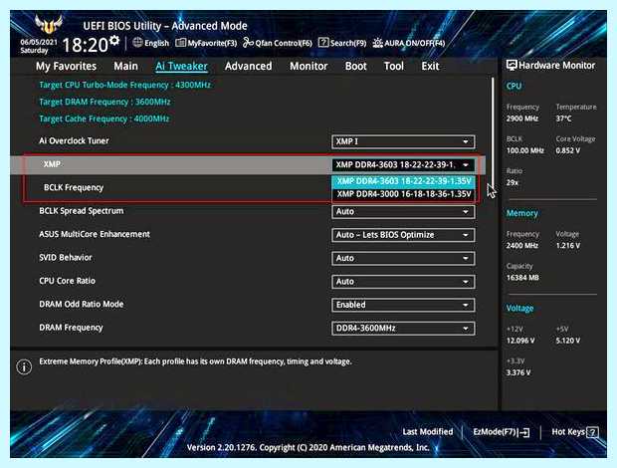Click the CPU Core Ratio label
The width and height of the screenshot is (617, 468).
tap(68, 281)
